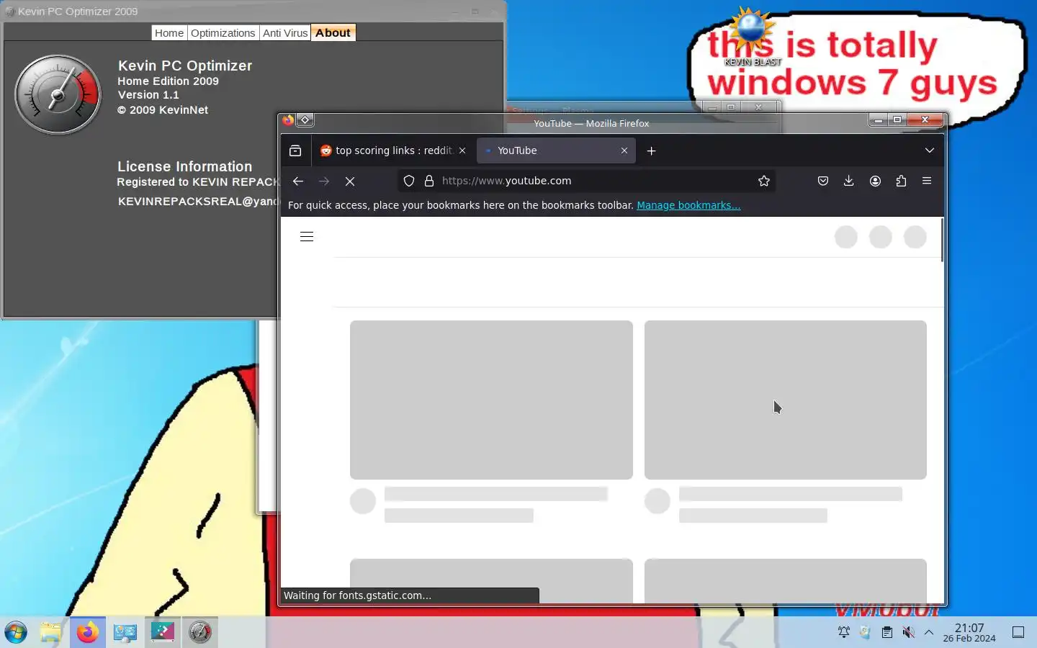
Task: Open Kevin PC Optimizer taskbar icon
Action: coord(199,632)
